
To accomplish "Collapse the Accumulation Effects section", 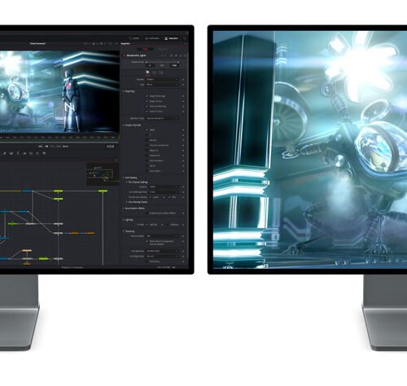I will click(133, 208).
